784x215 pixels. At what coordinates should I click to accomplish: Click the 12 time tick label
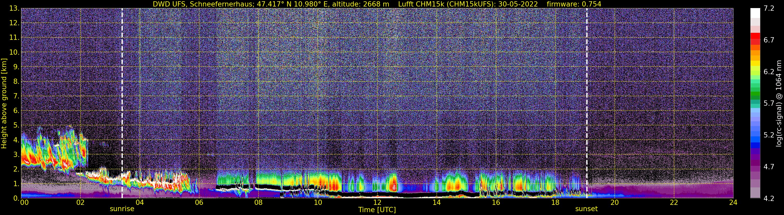coord(377,203)
